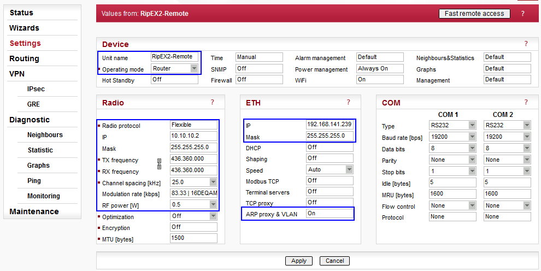Open help for the Device section
This screenshot has width=541, height=271.
pyautogui.click(x=526, y=44)
